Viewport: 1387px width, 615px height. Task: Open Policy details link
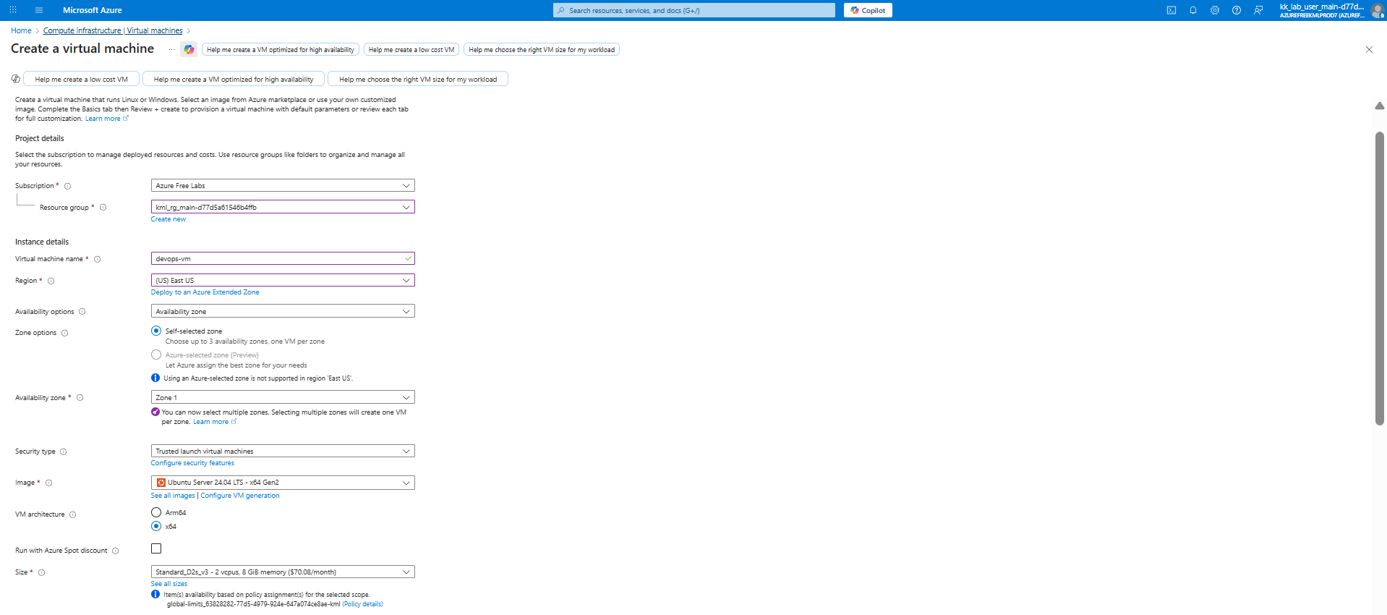click(x=363, y=604)
